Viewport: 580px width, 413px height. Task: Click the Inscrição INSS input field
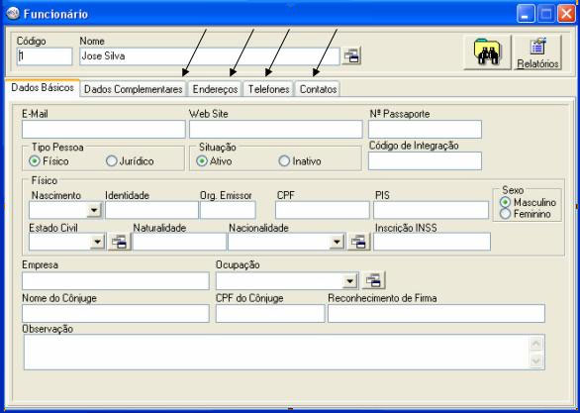tap(433, 242)
